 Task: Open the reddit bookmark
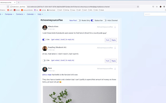coord(10,10)
